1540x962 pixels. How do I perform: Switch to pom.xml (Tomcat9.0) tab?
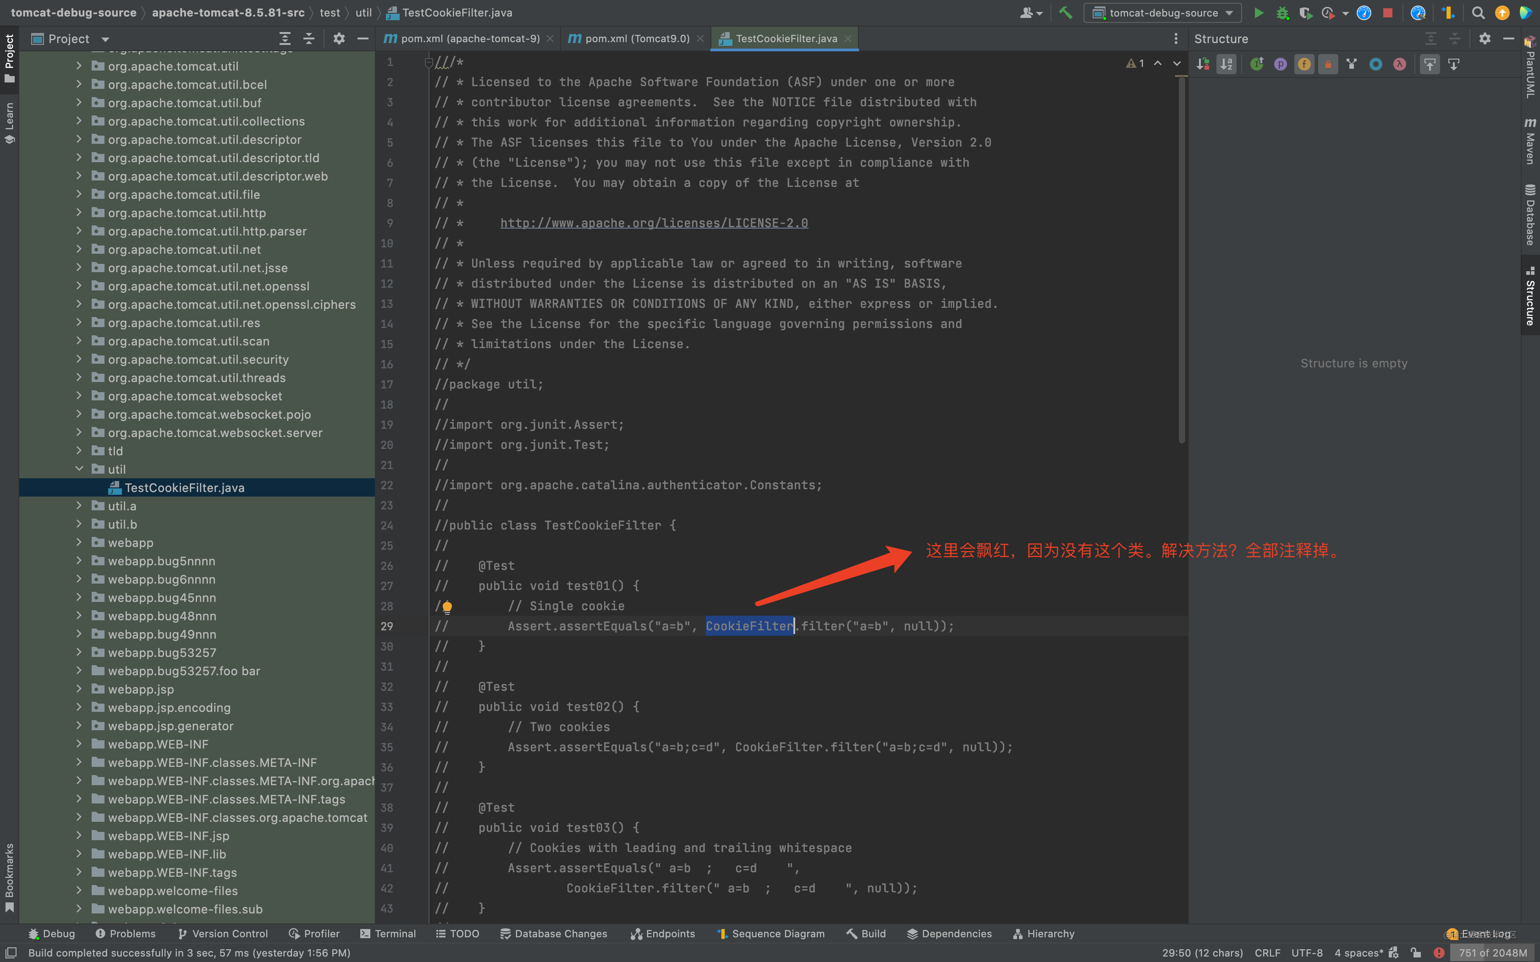click(636, 39)
